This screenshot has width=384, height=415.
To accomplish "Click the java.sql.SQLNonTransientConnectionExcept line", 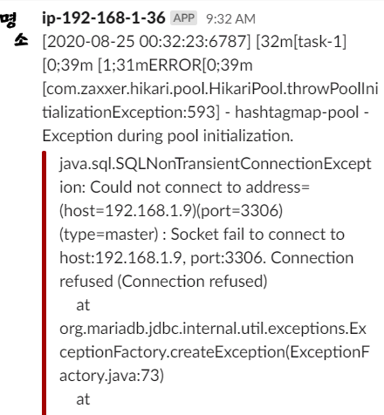I will click(216, 164).
